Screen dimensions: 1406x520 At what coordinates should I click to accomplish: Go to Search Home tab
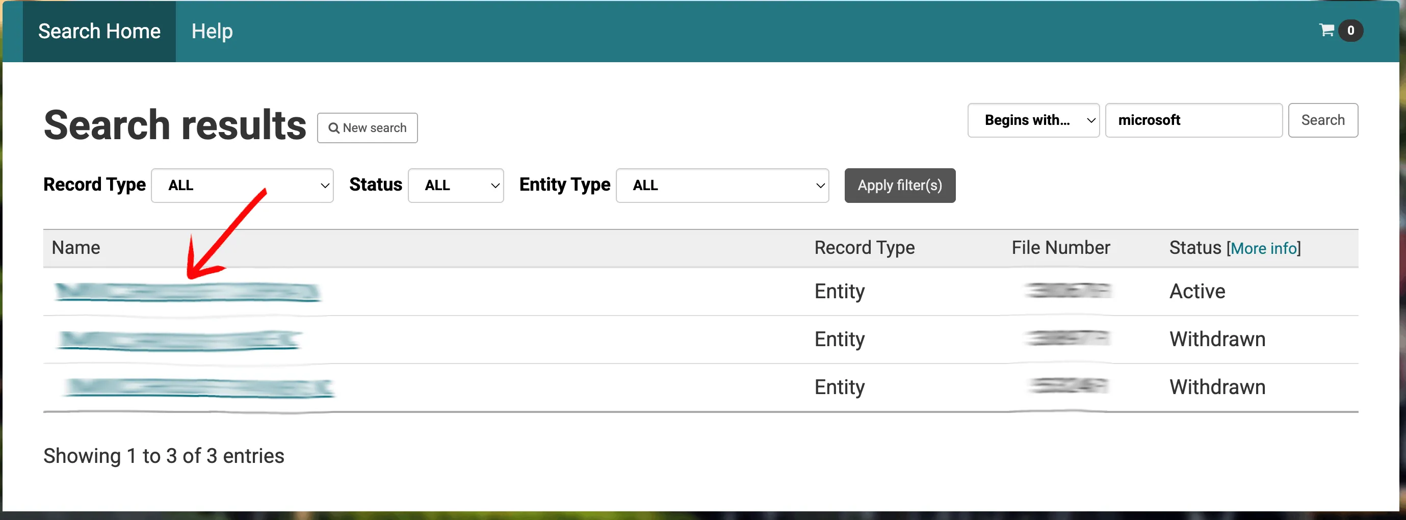click(99, 31)
